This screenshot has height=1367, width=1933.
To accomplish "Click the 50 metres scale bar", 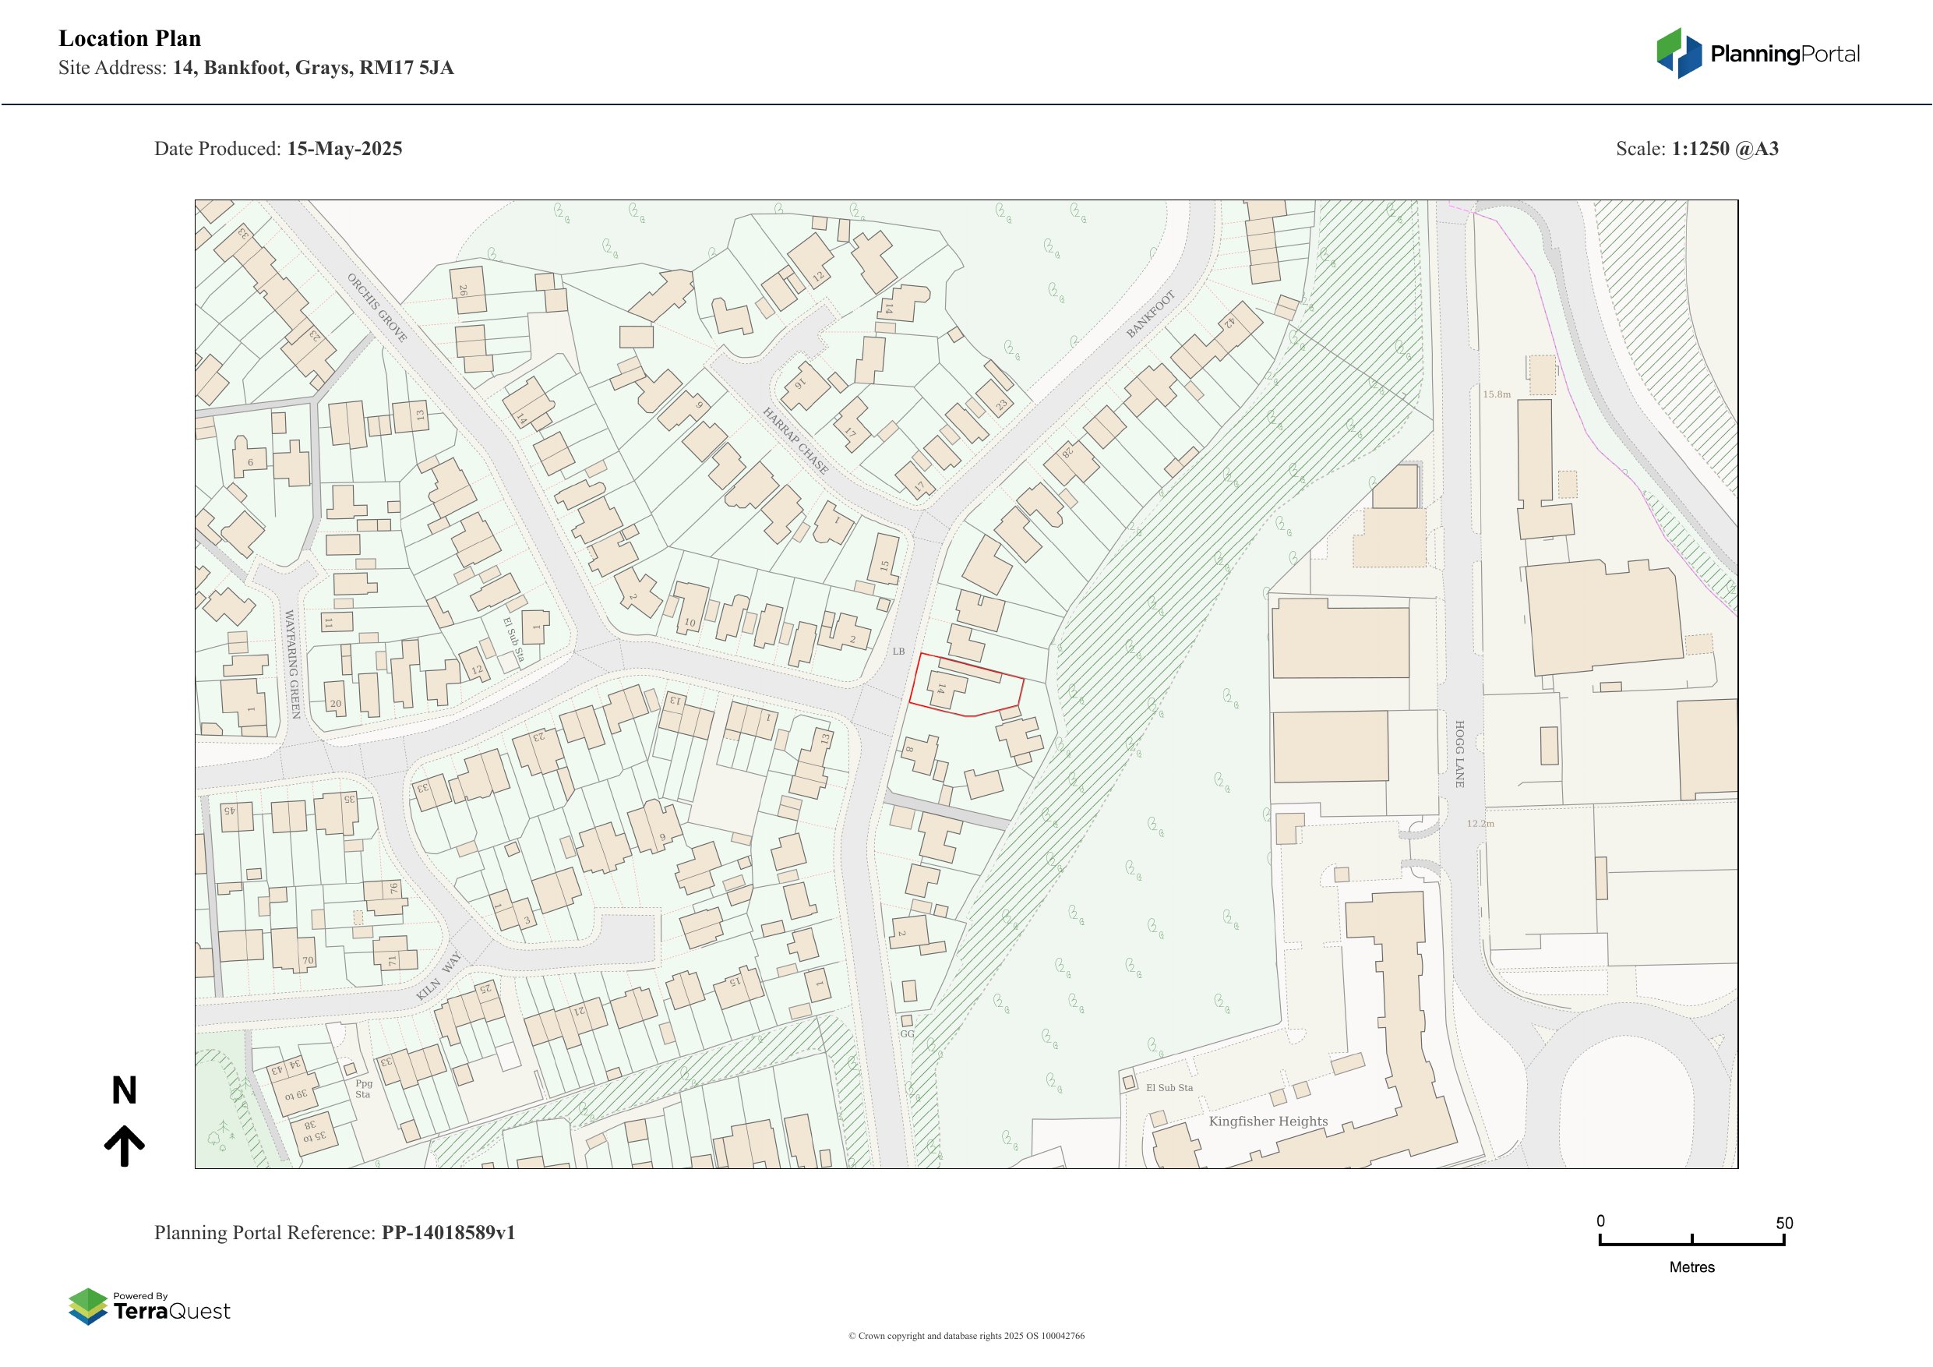I will pos(1691,1242).
